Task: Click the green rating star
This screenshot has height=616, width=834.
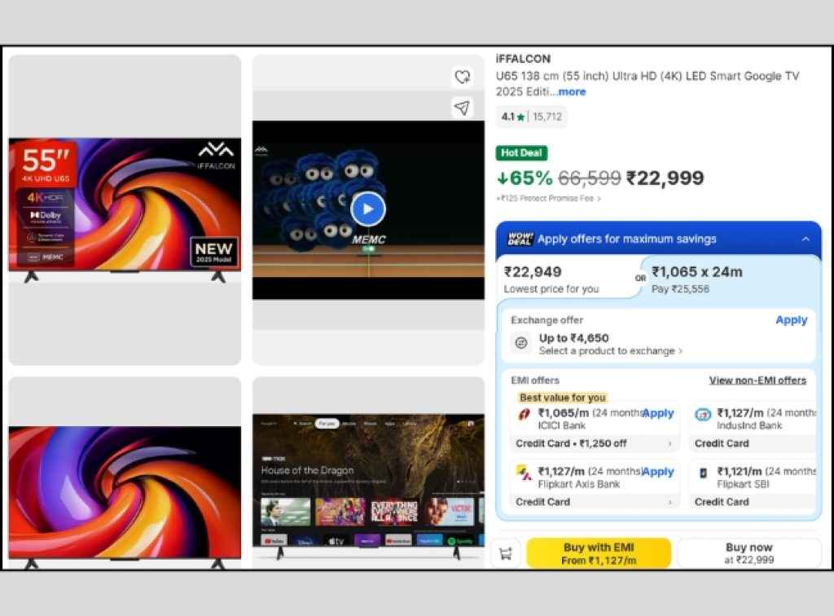Action: tap(520, 117)
